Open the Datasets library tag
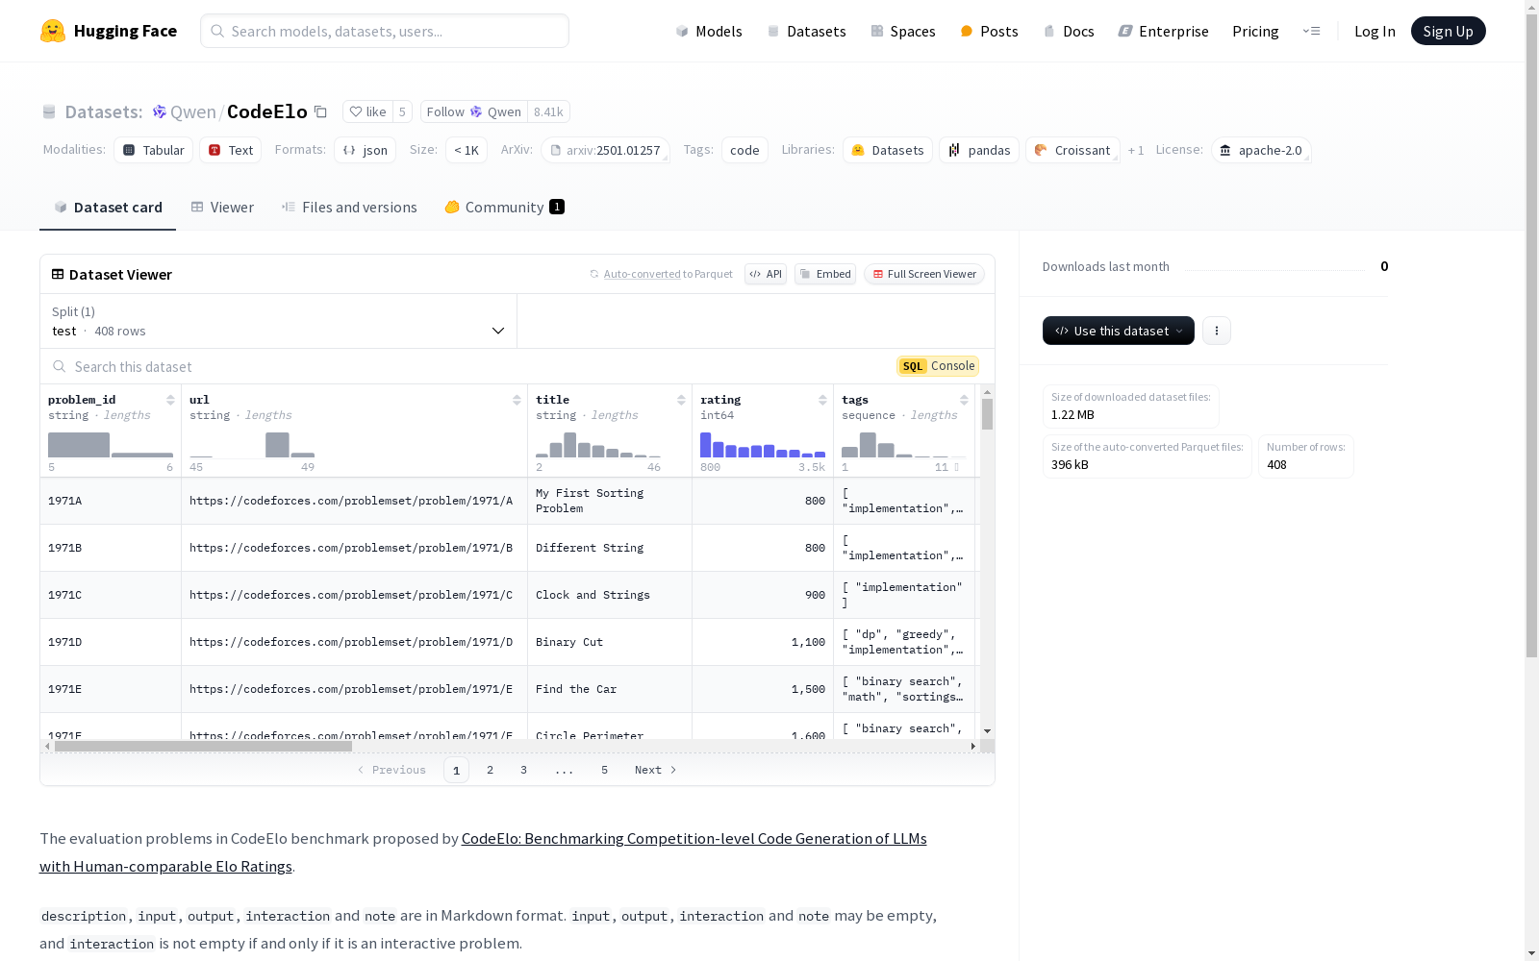1539x961 pixels. tap(888, 150)
